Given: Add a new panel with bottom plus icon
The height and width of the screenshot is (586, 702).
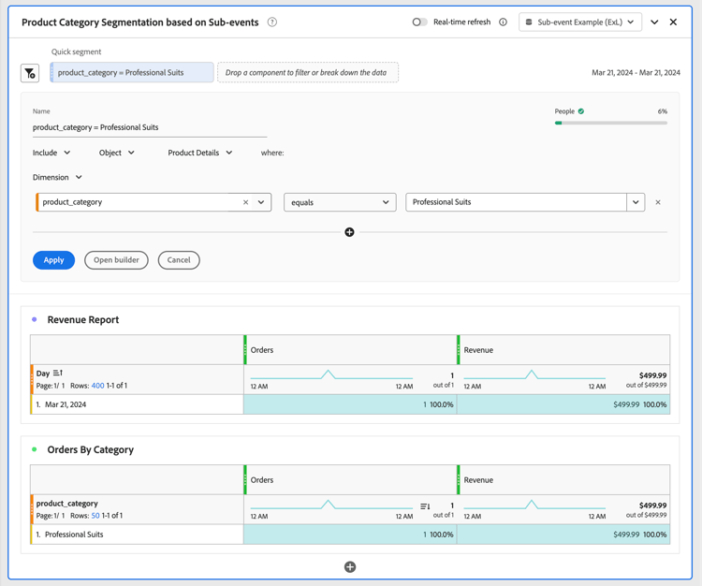Looking at the screenshot, I should (x=350, y=567).
